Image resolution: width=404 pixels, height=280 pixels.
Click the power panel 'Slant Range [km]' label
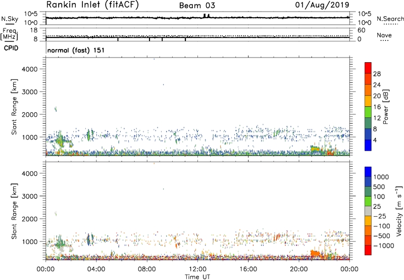click(14, 107)
